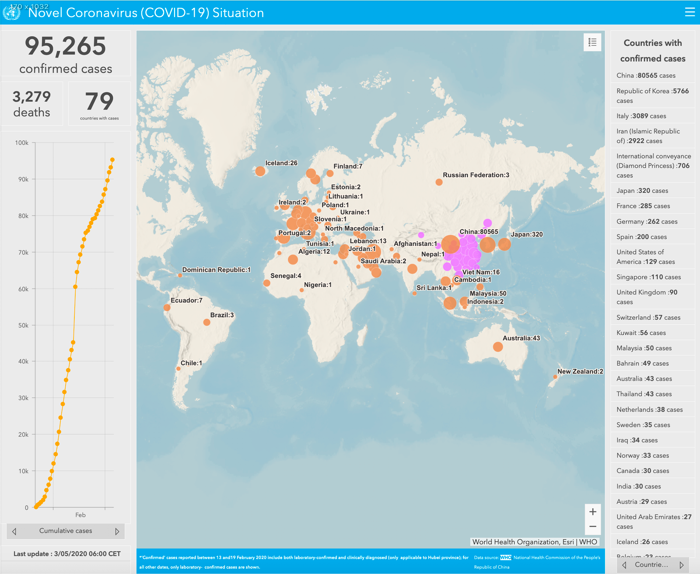This screenshot has height=574, width=700.
Task: Click the Iceland orange marker on map
Action: click(260, 171)
